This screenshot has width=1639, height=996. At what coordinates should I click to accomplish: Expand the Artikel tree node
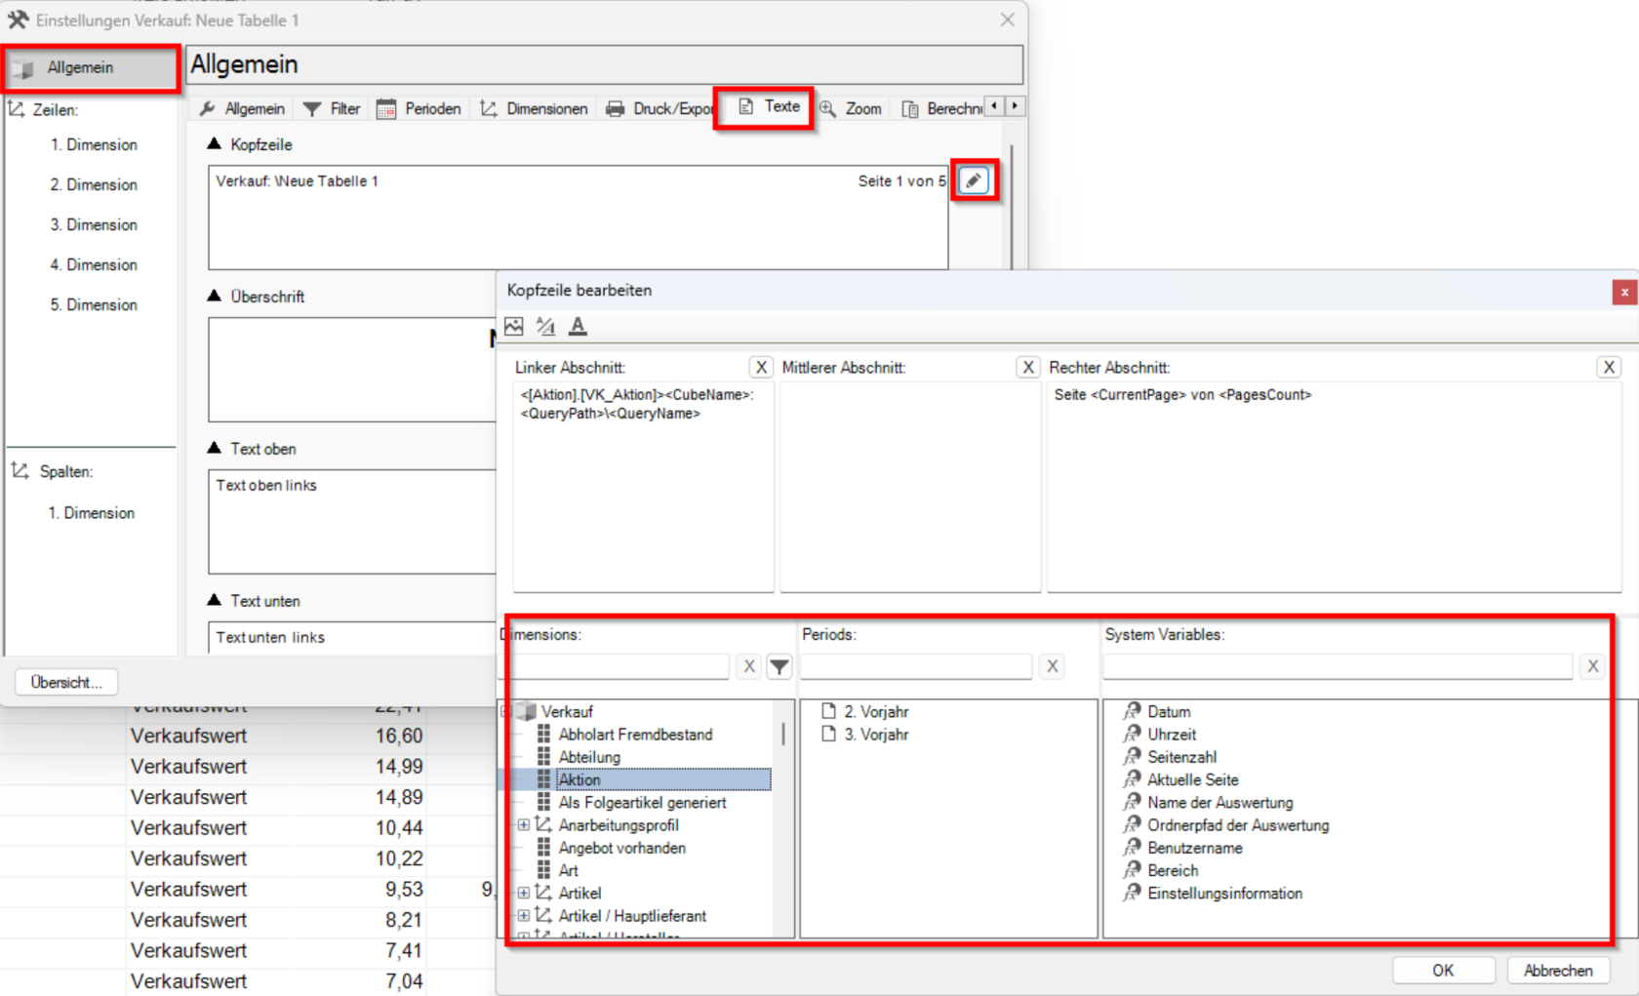[524, 893]
